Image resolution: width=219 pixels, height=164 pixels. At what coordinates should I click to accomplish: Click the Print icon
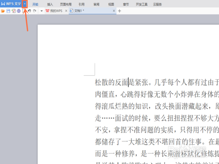click(19, 11)
